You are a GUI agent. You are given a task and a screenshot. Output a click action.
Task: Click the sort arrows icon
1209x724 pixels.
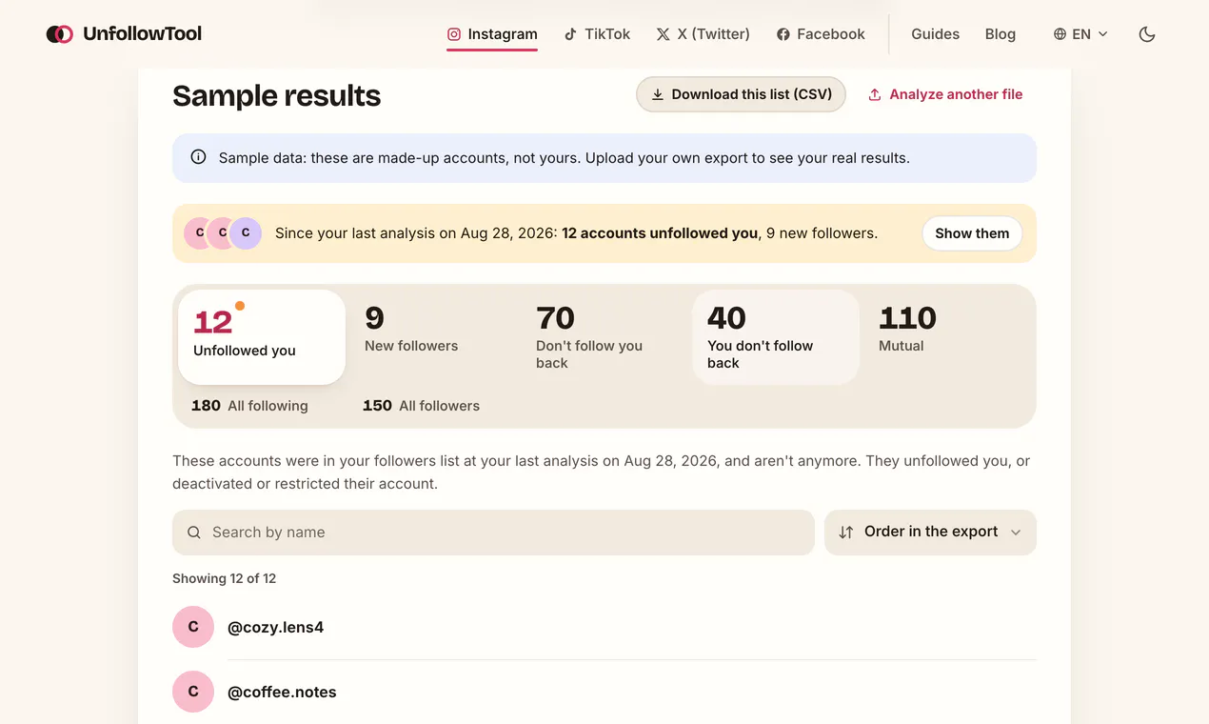[845, 533]
